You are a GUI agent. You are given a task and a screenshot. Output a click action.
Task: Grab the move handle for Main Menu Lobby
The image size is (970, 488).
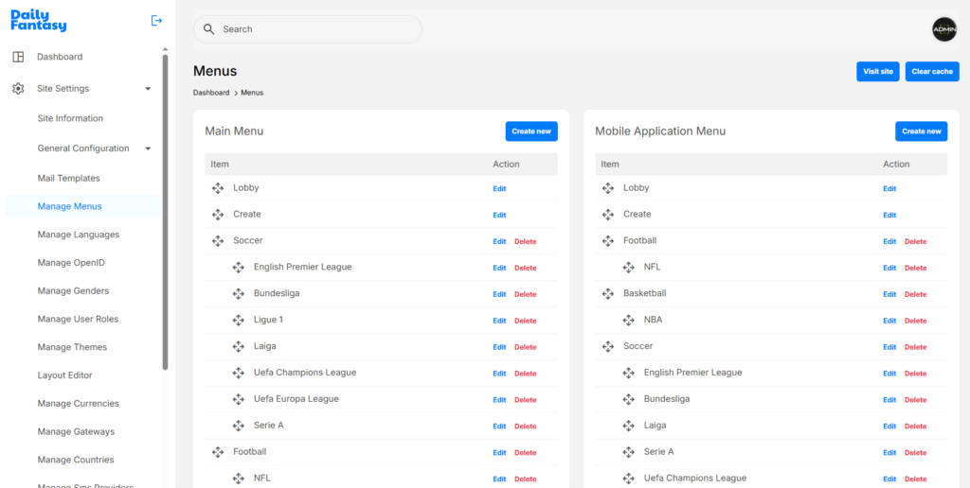click(x=218, y=188)
